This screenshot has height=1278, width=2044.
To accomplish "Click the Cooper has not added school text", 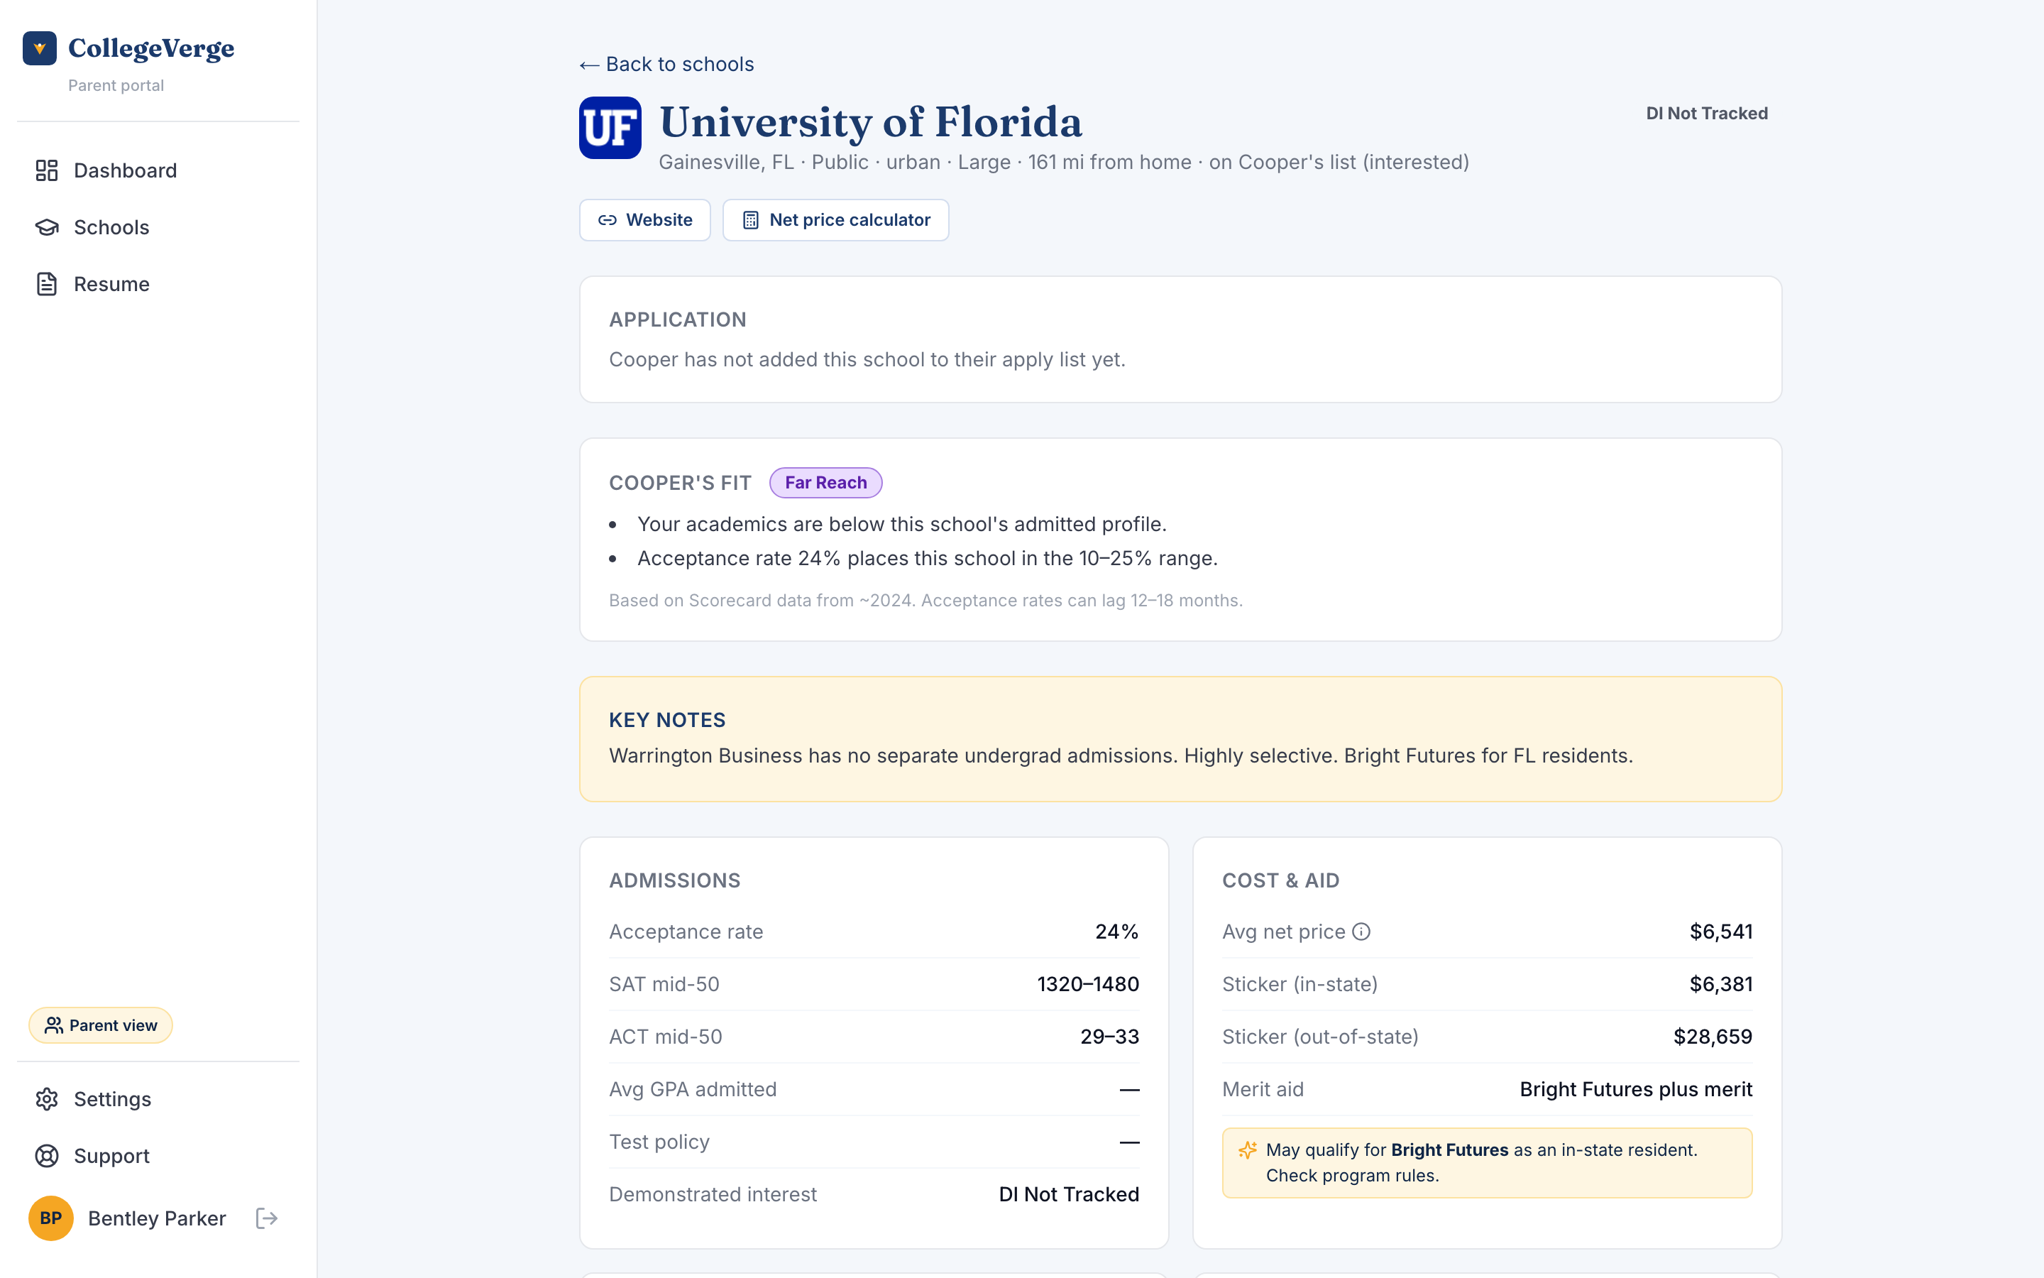I will click(x=867, y=359).
